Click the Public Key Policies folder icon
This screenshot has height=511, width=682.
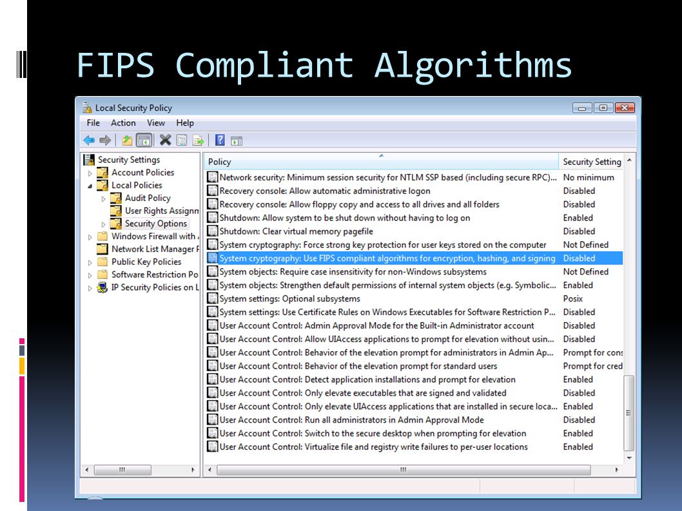point(102,262)
